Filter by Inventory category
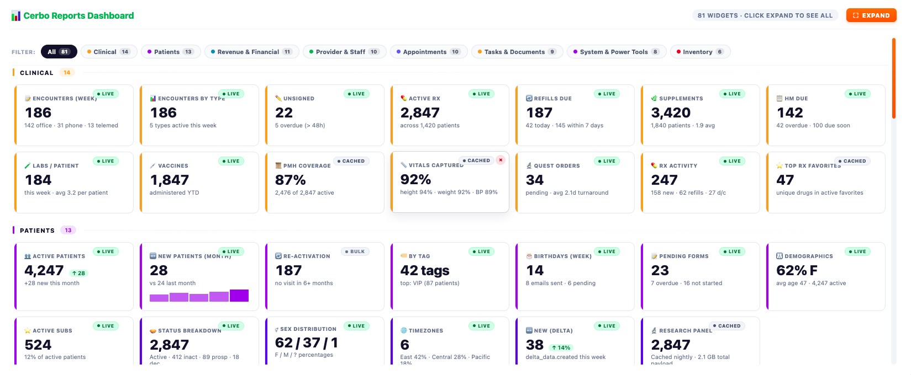The image size is (911, 375). [x=700, y=52]
